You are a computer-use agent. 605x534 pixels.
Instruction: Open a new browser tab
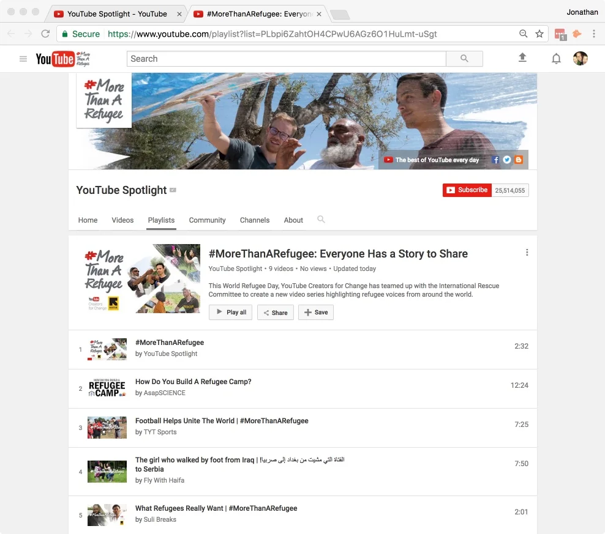[340, 15]
